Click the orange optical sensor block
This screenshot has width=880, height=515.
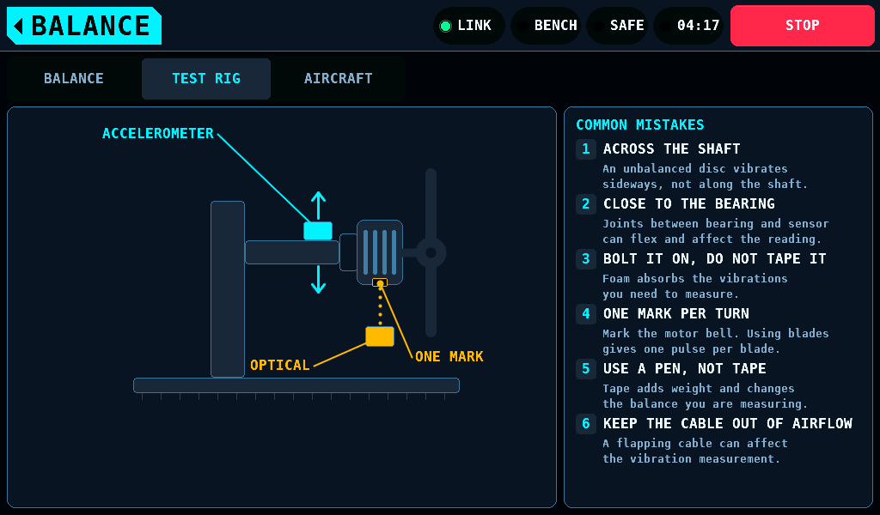(x=379, y=336)
